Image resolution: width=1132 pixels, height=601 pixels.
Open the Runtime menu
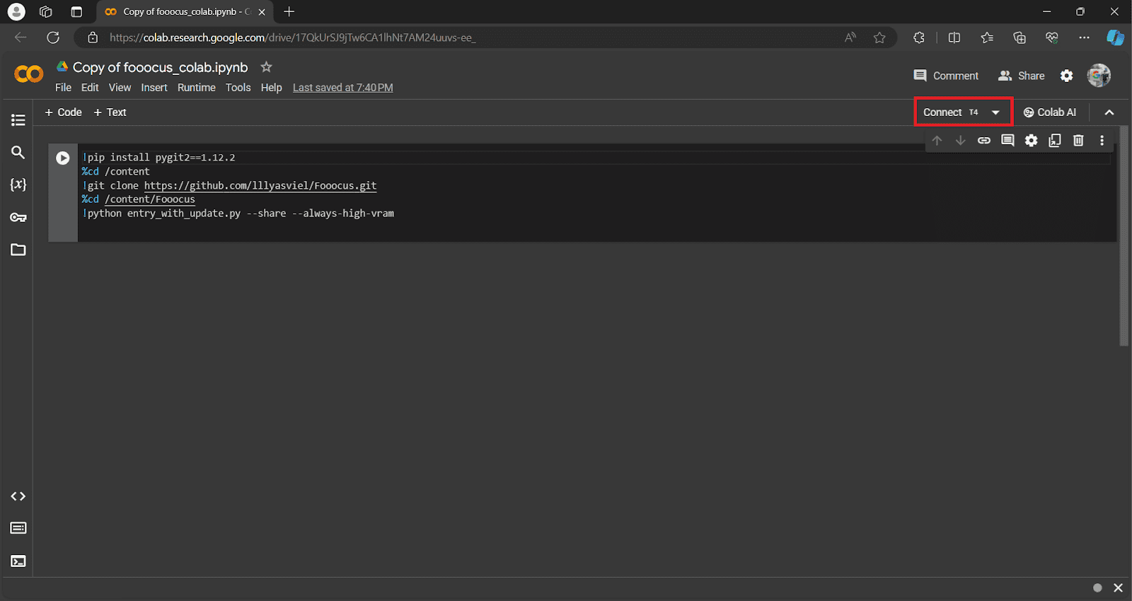tap(196, 88)
